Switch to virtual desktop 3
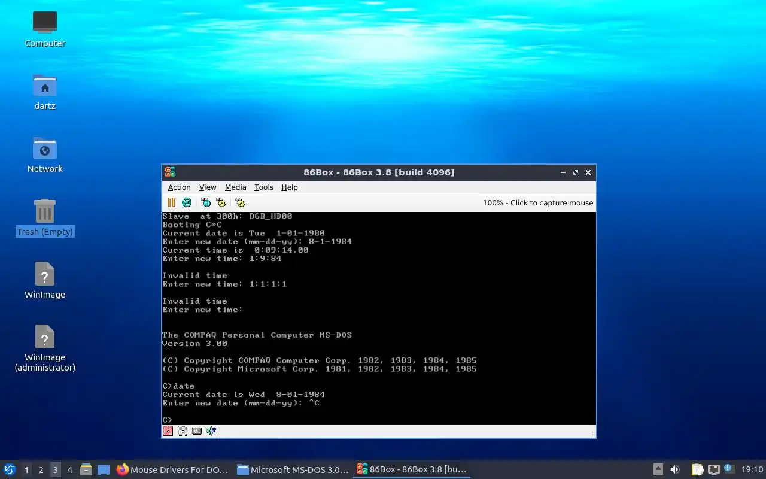 [55, 470]
